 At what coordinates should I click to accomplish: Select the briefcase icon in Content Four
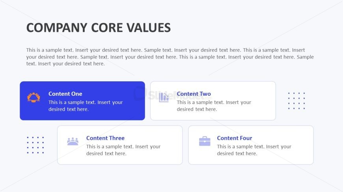pos(205,141)
